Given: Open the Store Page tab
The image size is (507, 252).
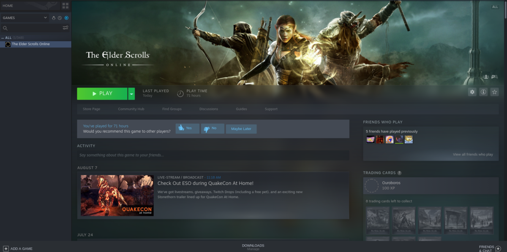Looking at the screenshot, I should [x=91, y=109].
